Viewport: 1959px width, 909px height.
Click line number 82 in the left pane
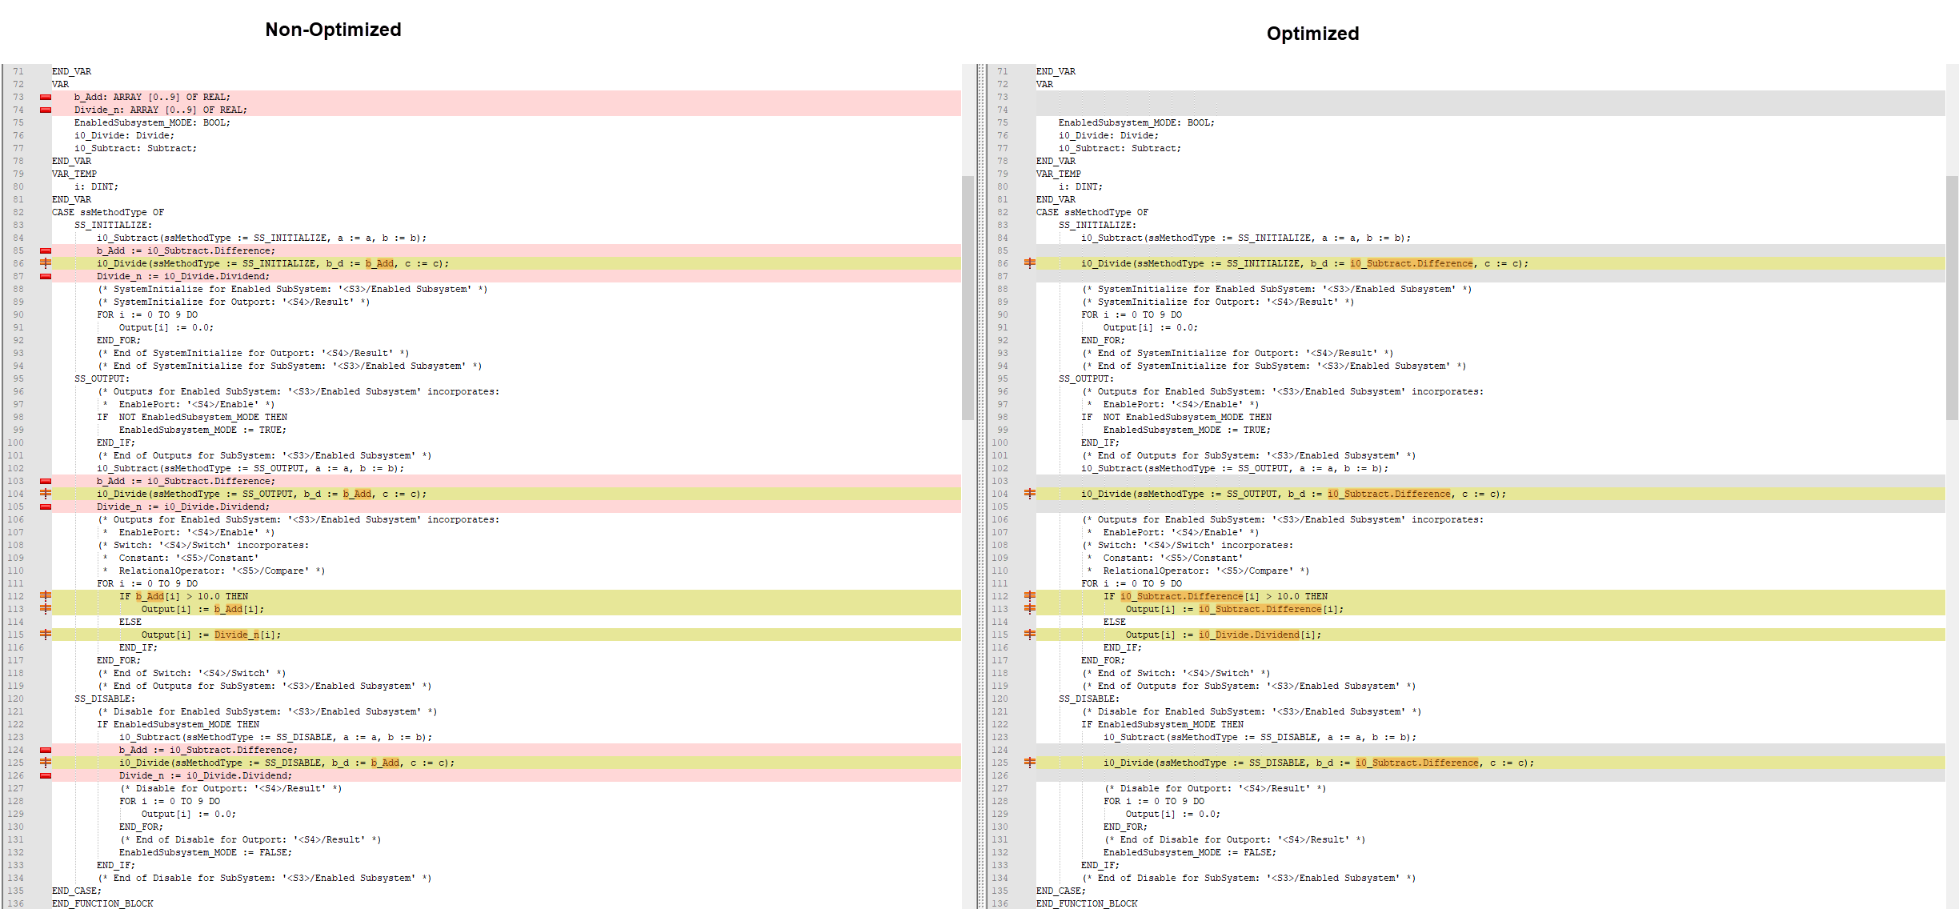pyautogui.click(x=18, y=212)
